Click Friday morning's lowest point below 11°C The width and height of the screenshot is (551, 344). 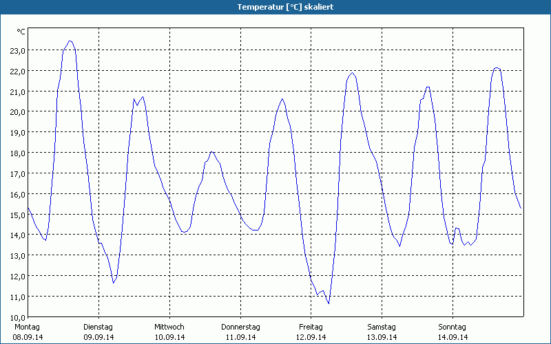[329, 303]
